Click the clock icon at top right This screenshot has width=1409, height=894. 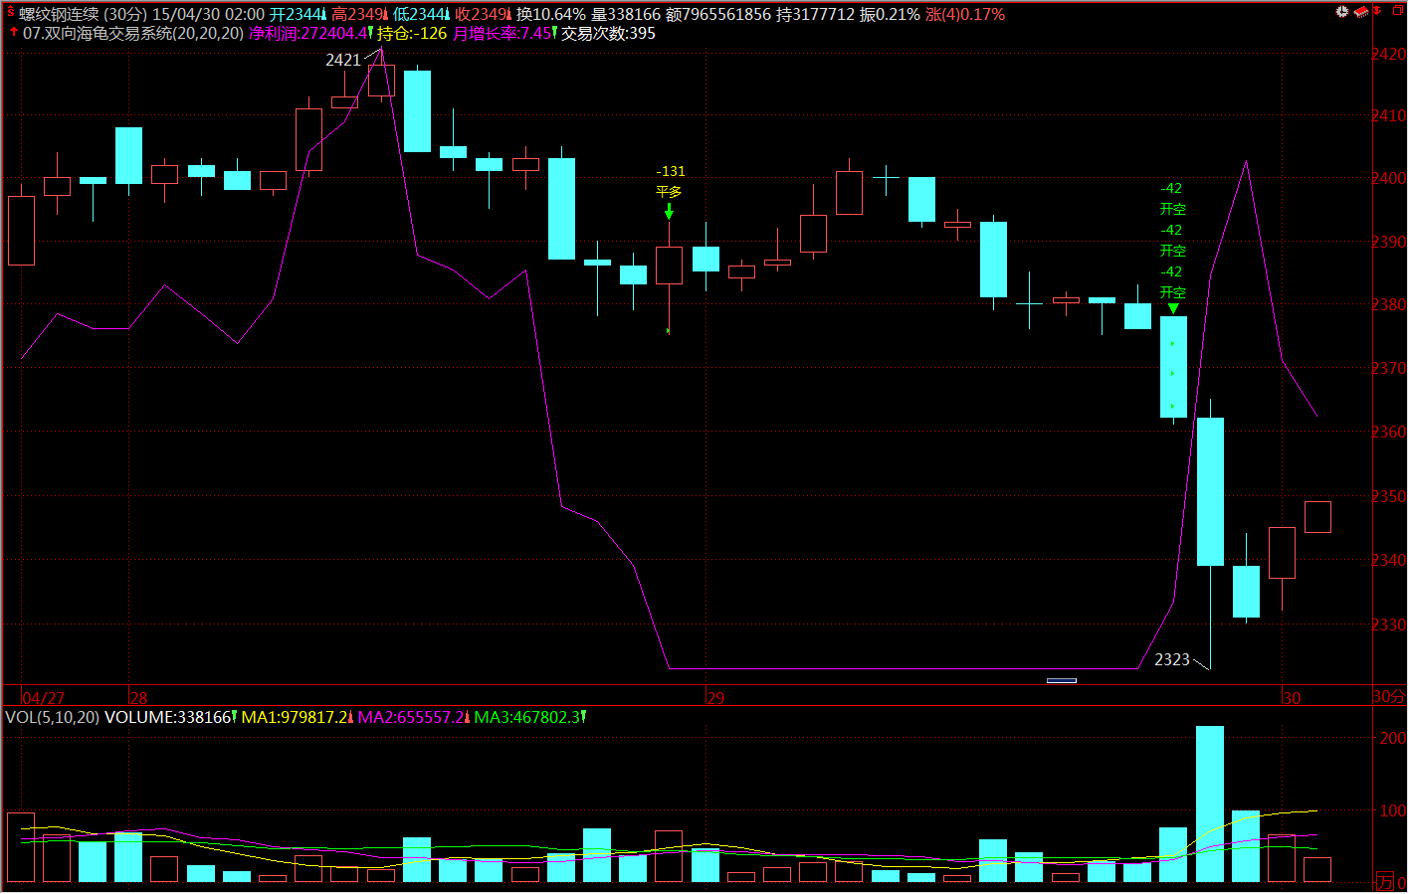pos(1342,11)
